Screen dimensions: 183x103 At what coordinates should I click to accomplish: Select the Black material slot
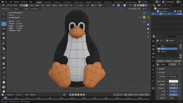click(167, 46)
